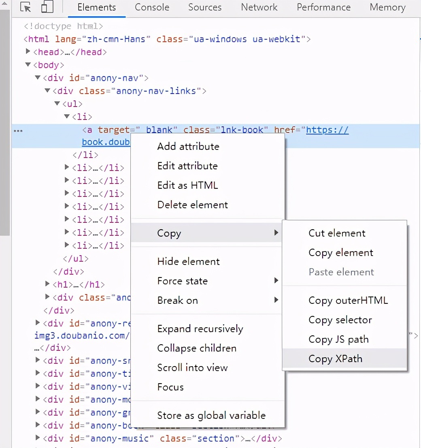This screenshot has height=448, width=421.
Task: Open the Network tab
Action: tap(259, 7)
